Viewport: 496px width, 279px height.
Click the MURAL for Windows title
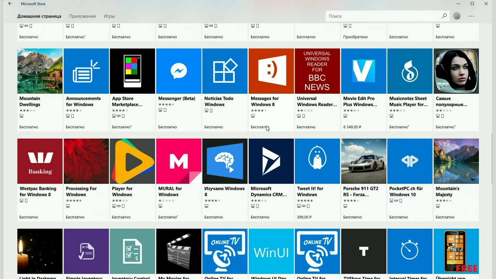pos(170,191)
